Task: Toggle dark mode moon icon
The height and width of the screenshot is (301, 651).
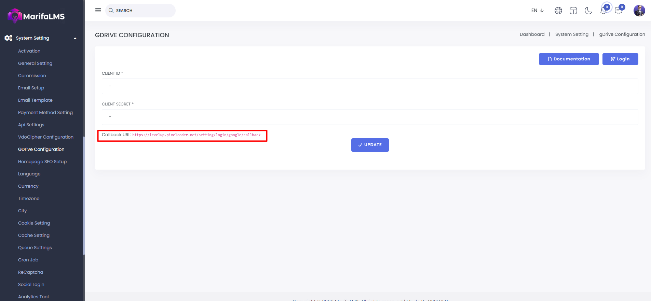Action: [x=588, y=11]
